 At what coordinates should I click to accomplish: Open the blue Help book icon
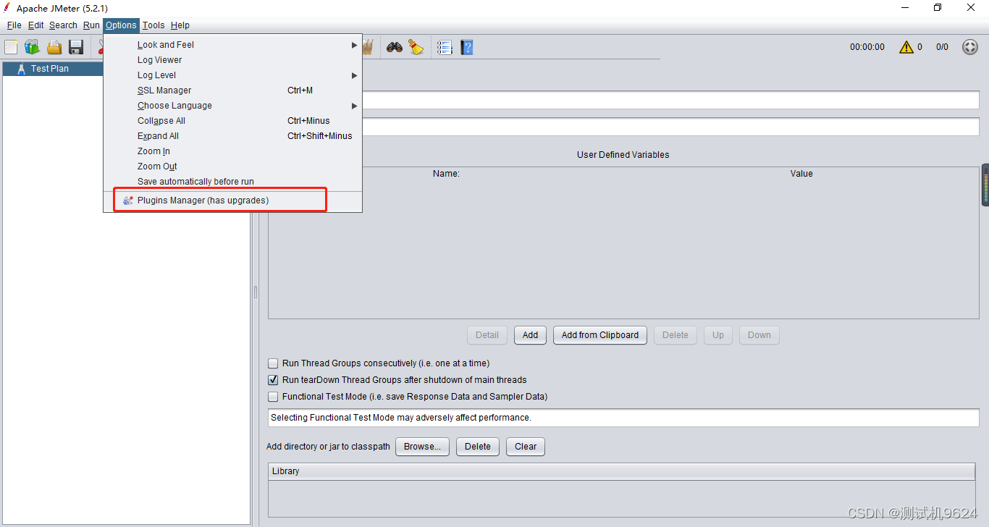pyautogui.click(x=467, y=47)
